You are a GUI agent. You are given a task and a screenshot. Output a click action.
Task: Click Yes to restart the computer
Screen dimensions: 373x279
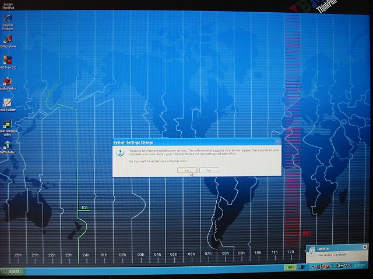(187, 170)
